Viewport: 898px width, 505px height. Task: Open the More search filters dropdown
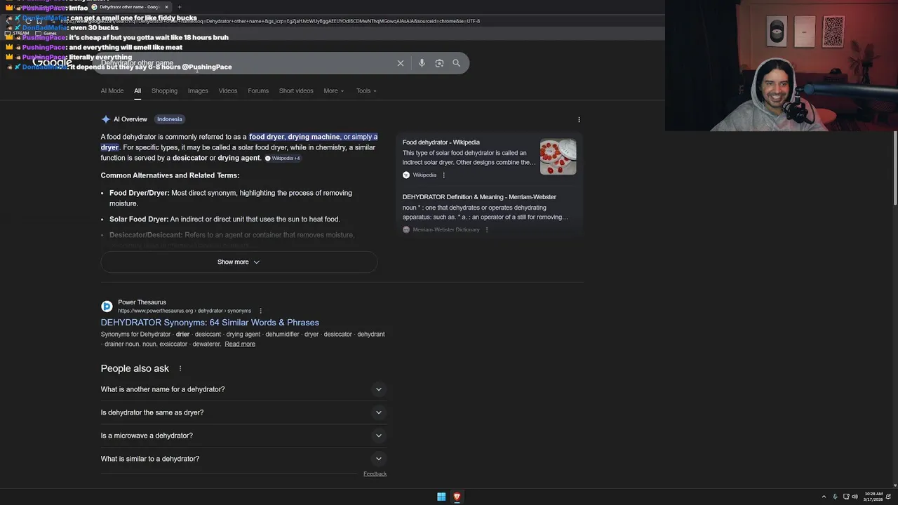tap(334, 91)
